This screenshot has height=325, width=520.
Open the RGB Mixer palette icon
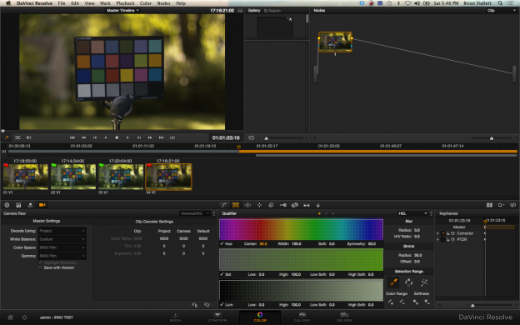[30, 205]
